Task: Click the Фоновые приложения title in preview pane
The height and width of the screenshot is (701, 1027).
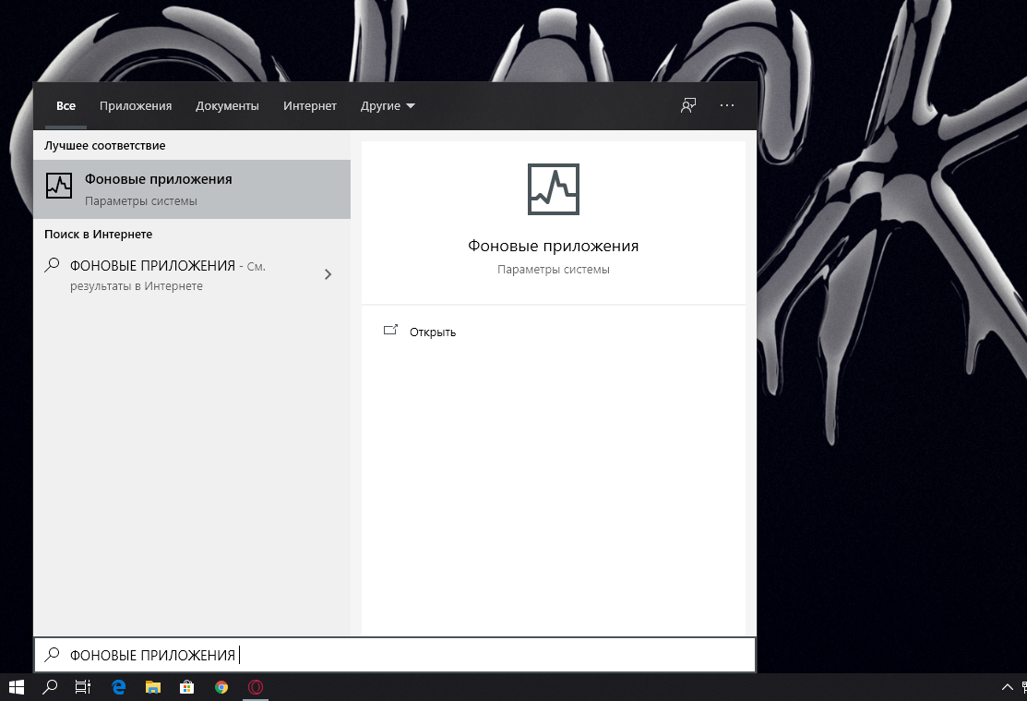Action: pyautogui.click(x=554, y=246)
